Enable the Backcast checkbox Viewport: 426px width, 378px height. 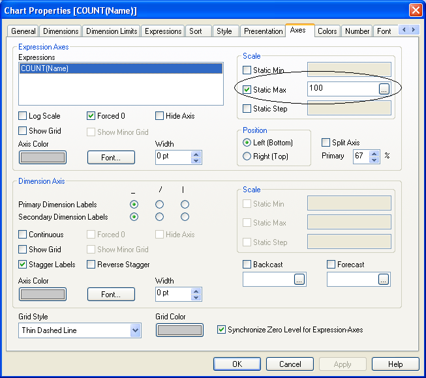247,265
